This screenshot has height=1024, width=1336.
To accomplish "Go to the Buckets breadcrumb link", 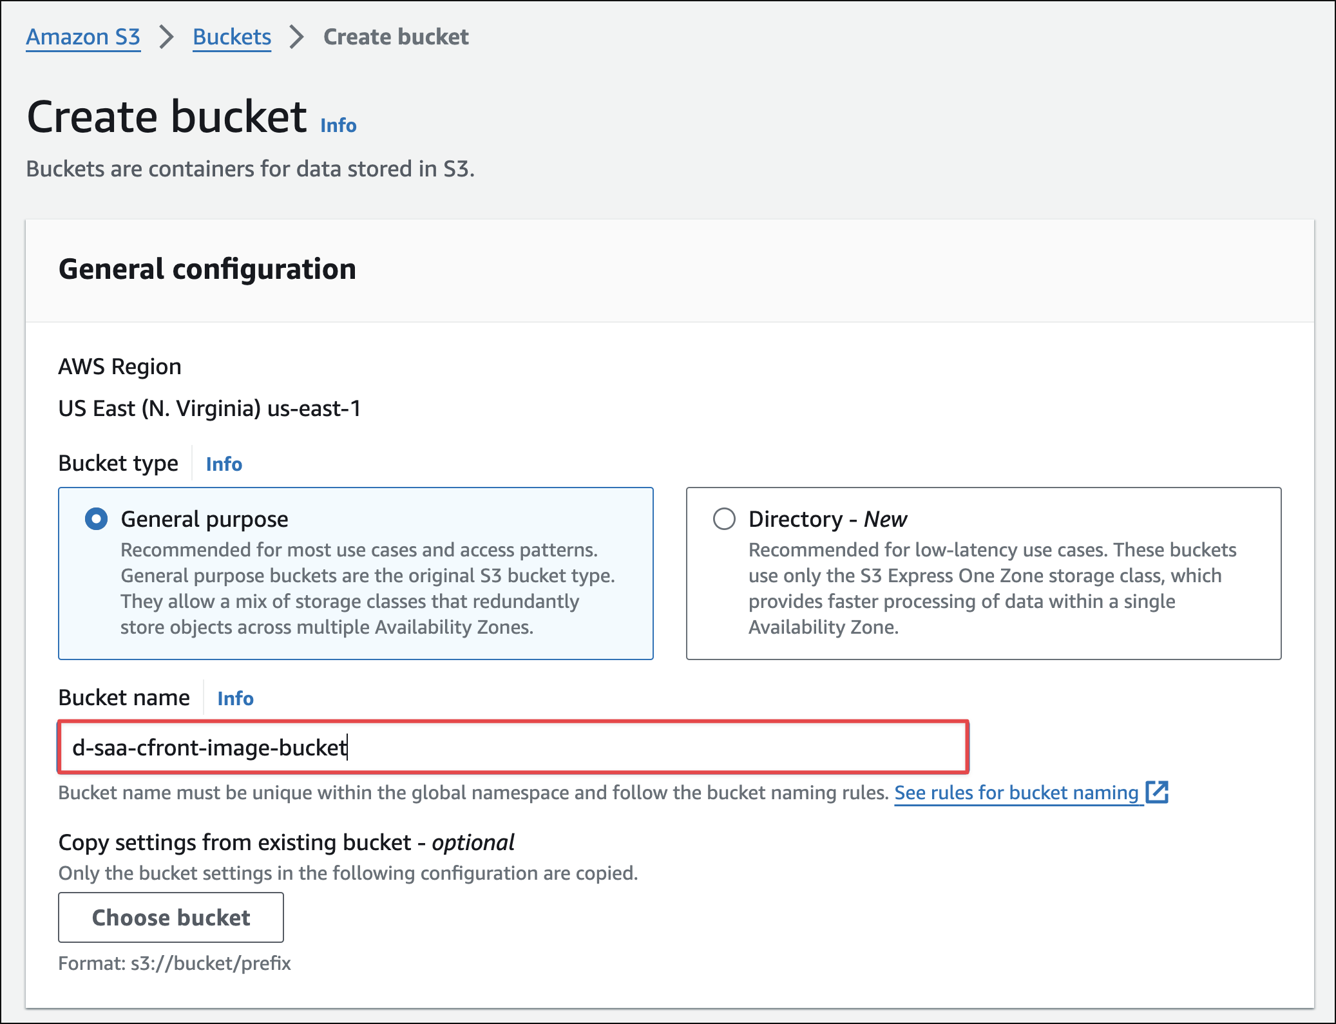I will 232,37.
